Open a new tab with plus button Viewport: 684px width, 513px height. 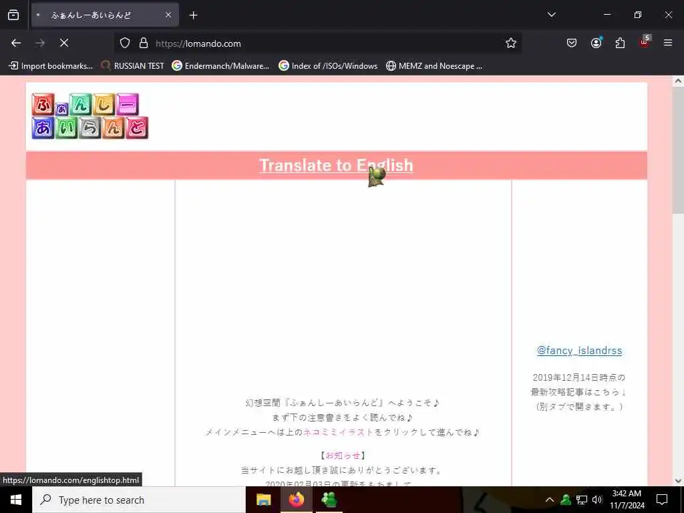193,15
